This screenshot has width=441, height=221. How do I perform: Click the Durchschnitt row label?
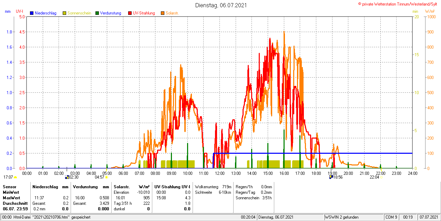15,203
